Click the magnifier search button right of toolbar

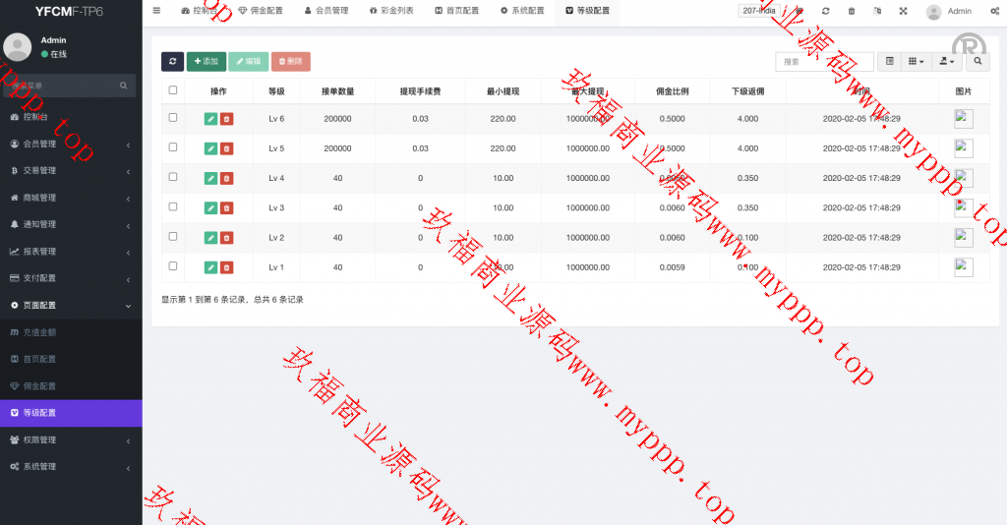point(978,61)
